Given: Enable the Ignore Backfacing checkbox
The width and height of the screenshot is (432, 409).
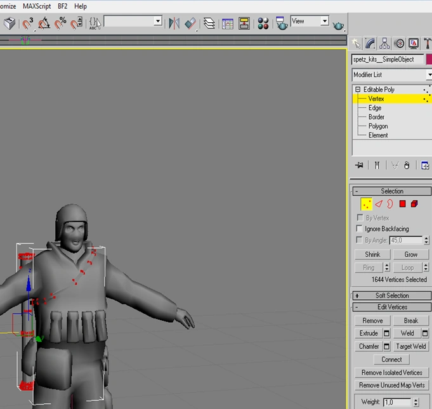Looking at the screenshot, I should coord(360,229).
